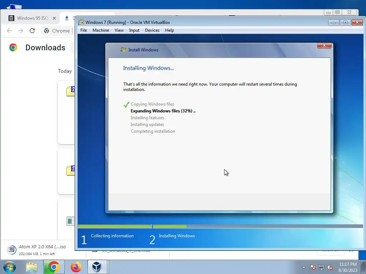Click the network tray icon

click(321, 268)
